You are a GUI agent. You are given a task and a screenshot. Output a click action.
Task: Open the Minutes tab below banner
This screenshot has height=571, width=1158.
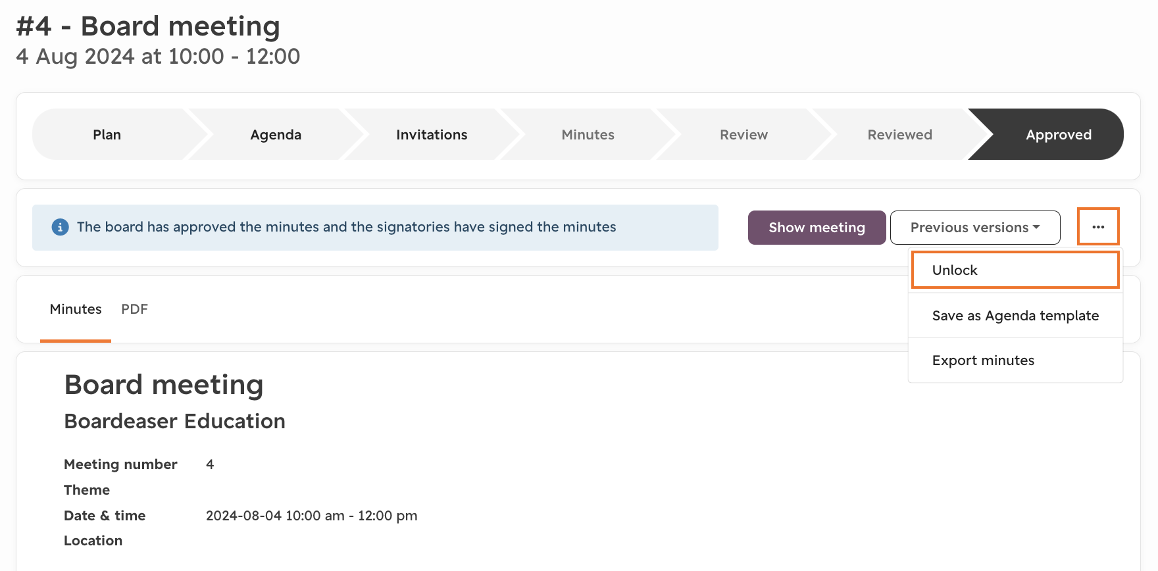tap(76, 309)
